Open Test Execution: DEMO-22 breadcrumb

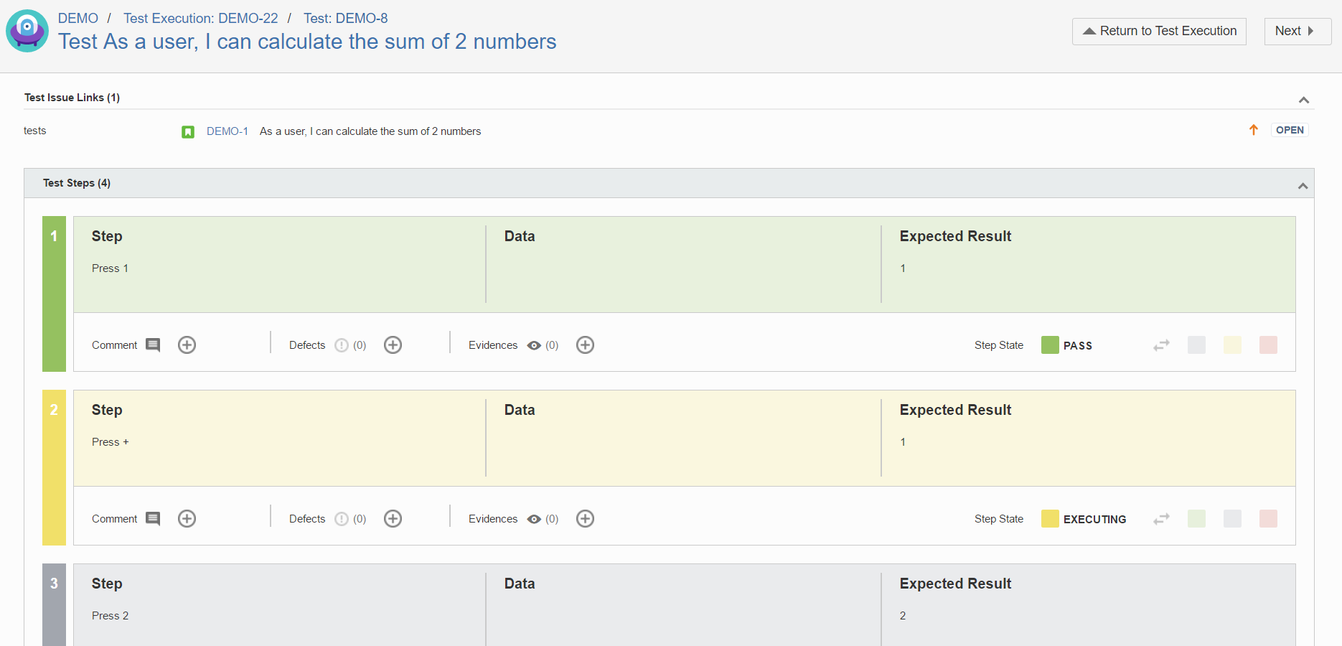point(200,18)
